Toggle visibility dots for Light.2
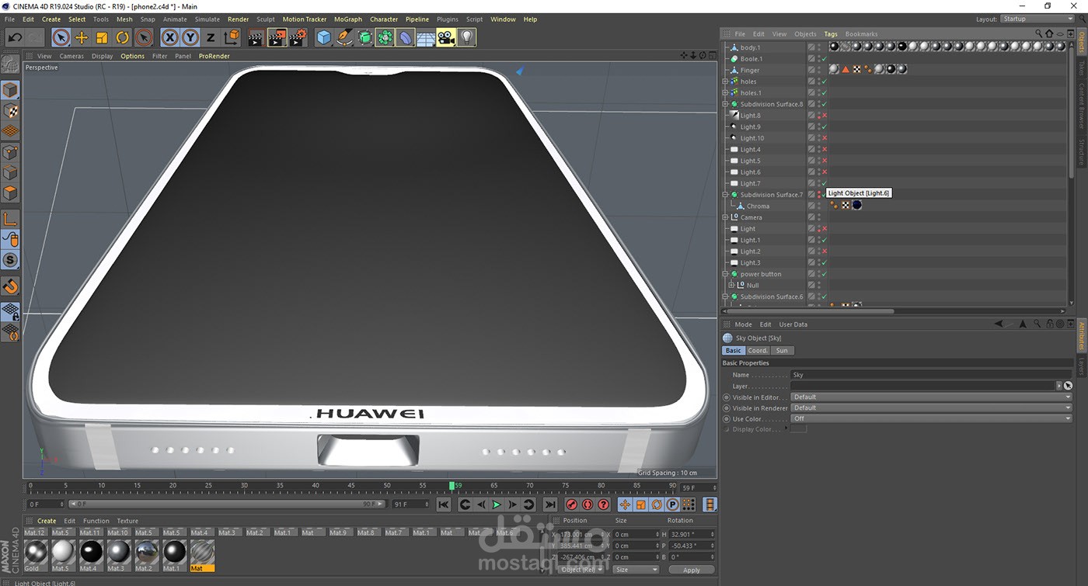 [818, 251]
